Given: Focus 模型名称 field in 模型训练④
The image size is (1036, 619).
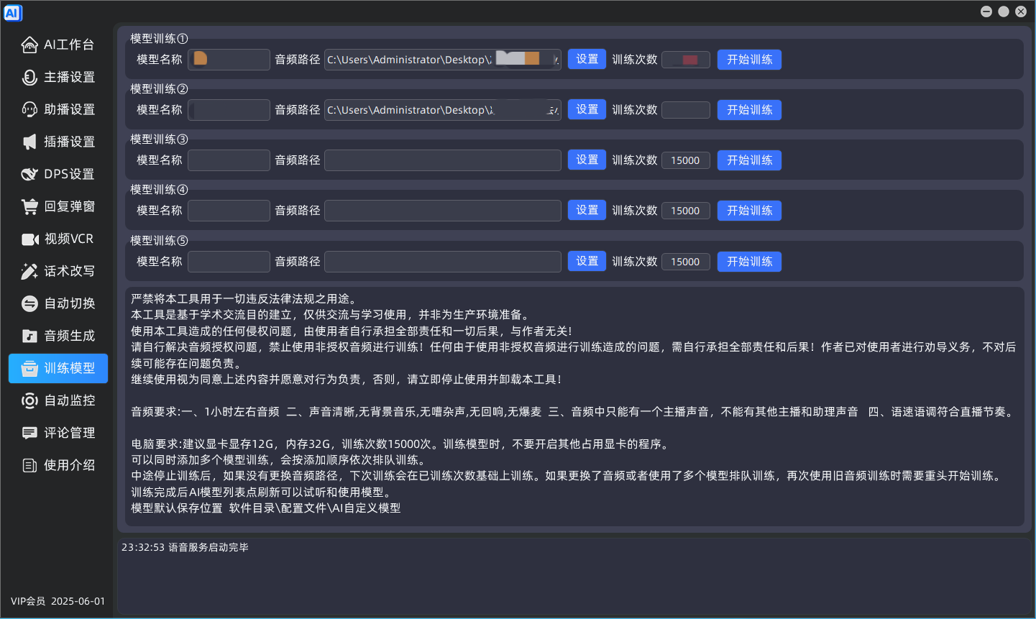Looking at the screenshot, I should coord(229,211).
